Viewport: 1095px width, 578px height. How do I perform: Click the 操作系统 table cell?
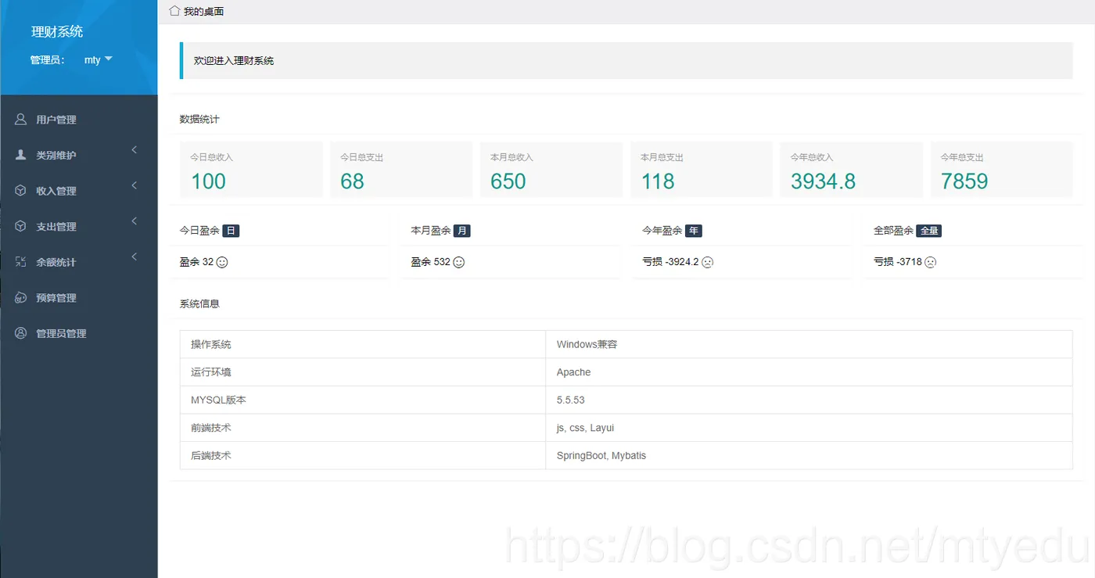363,344
